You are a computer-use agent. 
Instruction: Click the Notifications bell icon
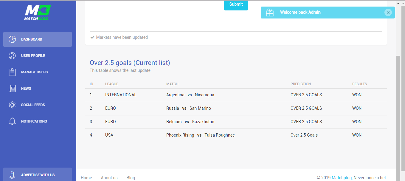click(x=12, y=121)
